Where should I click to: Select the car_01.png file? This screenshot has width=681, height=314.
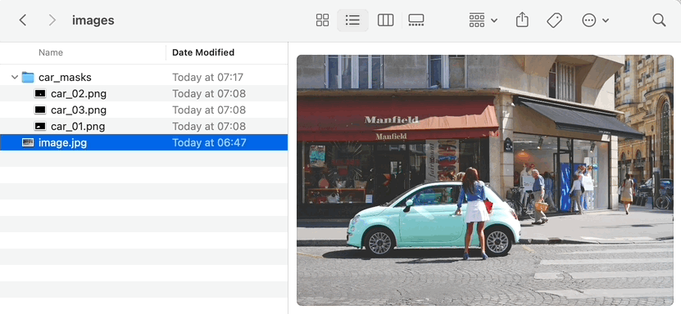coord(143,127)
